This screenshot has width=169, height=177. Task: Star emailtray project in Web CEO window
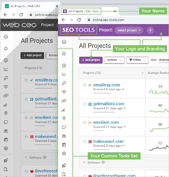[x=26, y=80]
